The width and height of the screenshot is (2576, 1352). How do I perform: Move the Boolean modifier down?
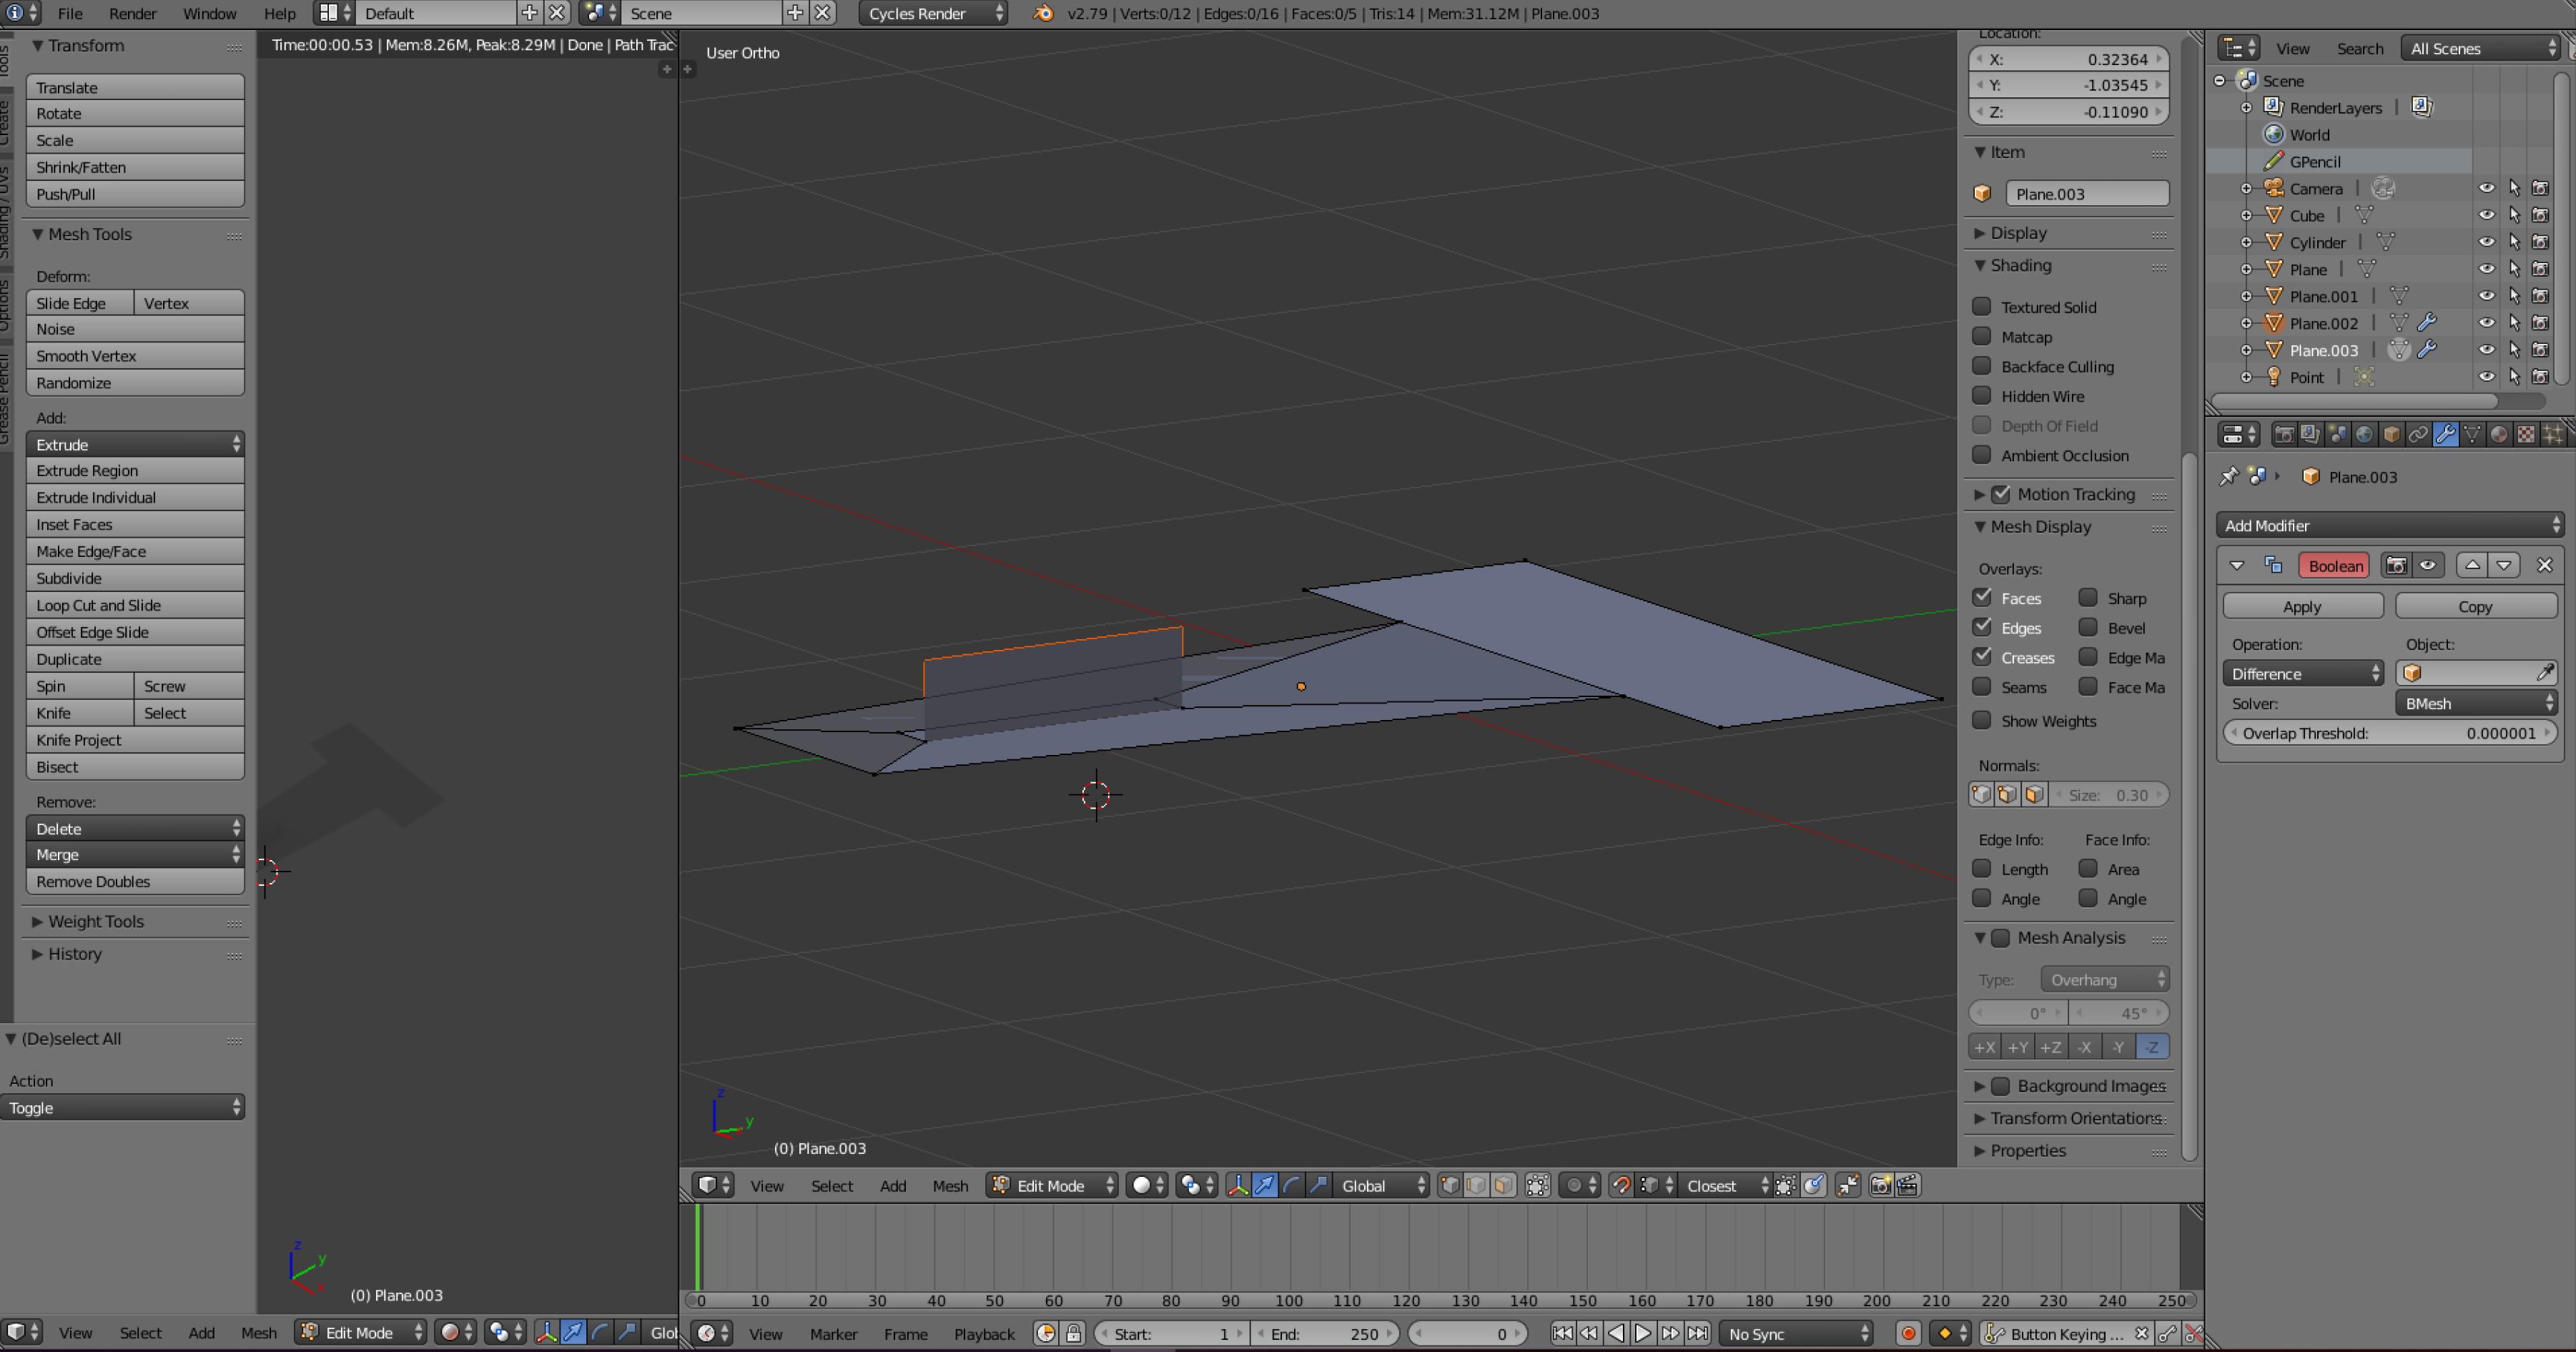click(x=2503, y=566)
